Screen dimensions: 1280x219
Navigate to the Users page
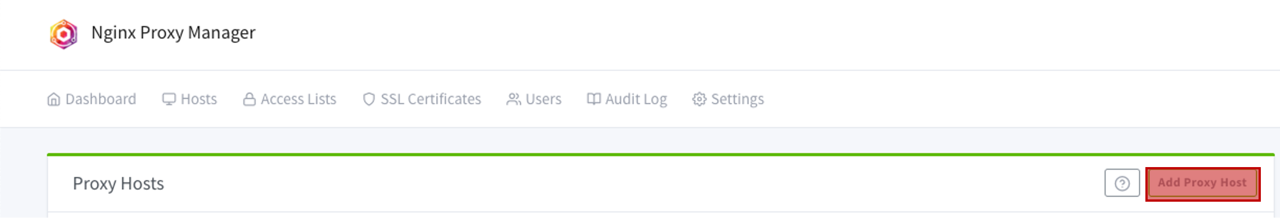(x=534, y=100)
